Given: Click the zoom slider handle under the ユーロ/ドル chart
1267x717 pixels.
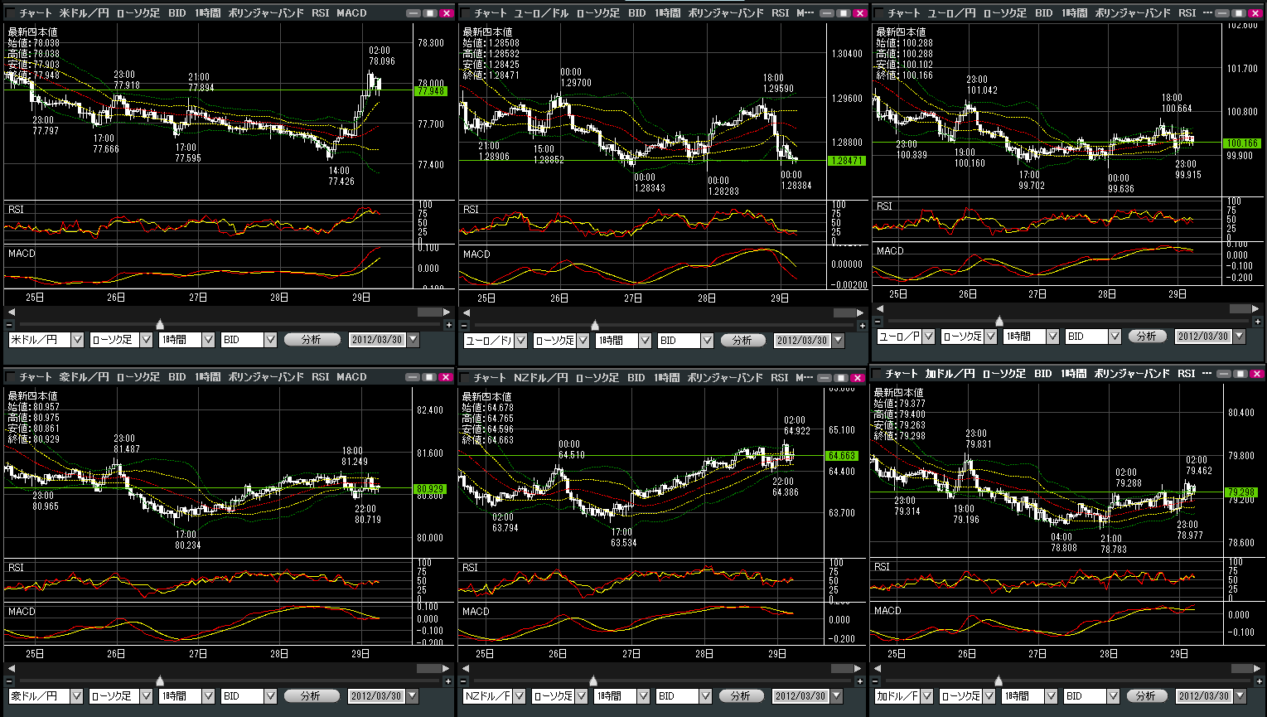Looking at the screenshot, I should click(595, 325).
